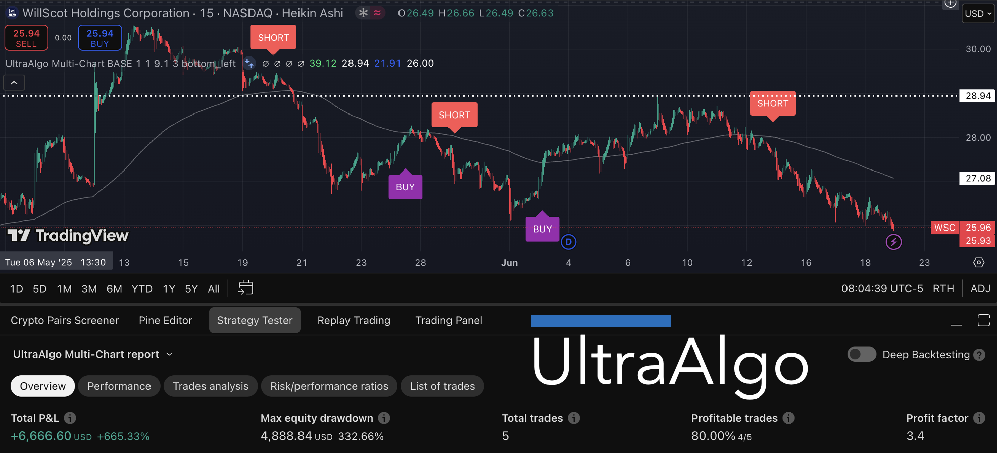Set the chart range to 6M
Image resolution: width=997 pixels, height=454 pixels.
click(x=114, y=289)
